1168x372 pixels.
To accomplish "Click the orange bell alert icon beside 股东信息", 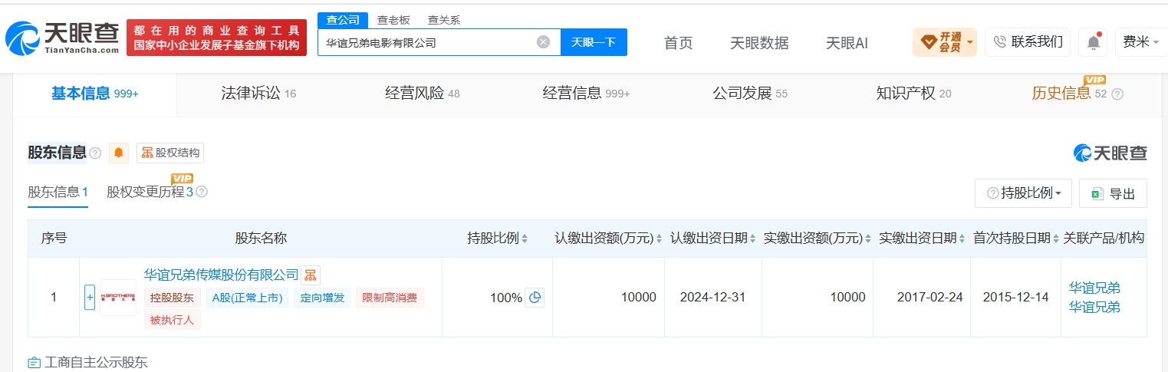I will point(119,153).
